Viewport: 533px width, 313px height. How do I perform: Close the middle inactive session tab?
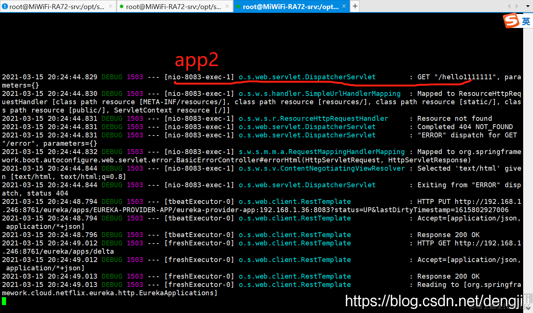pyautogui.click(x=227, y=6)
